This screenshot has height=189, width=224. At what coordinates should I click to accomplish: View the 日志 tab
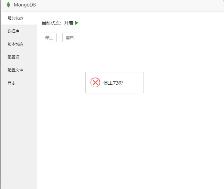tap(19, 83)
